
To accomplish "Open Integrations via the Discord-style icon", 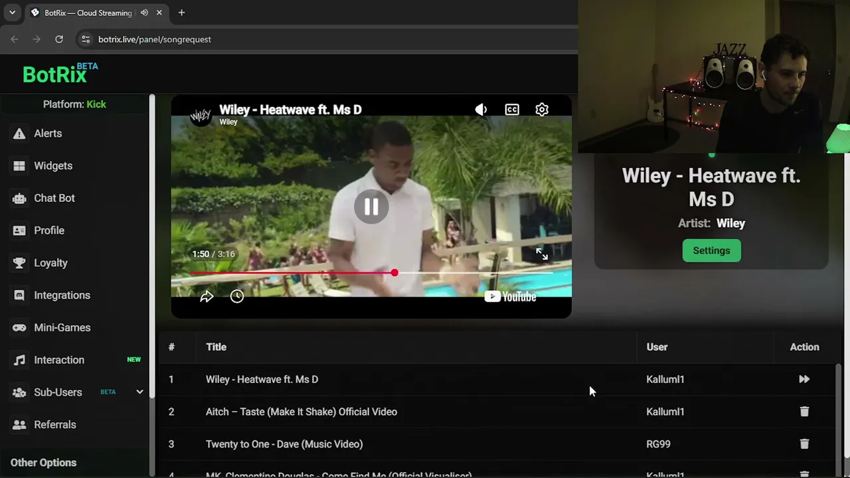I will (19, 295).
